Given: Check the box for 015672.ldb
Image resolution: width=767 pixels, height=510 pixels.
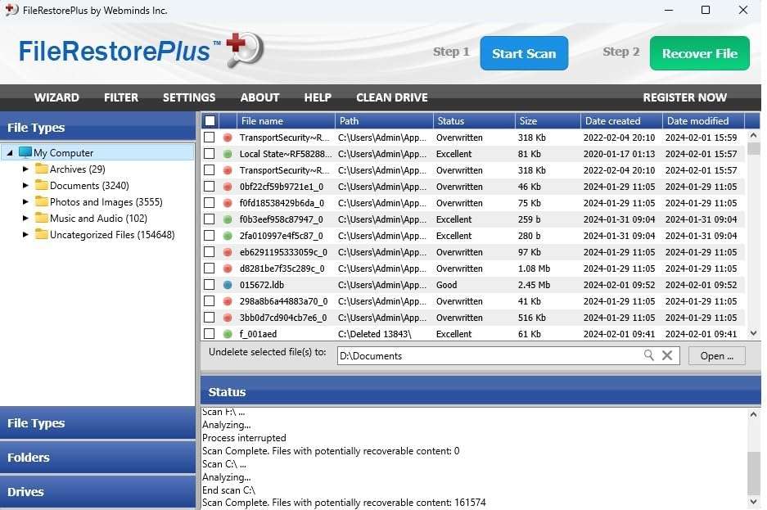Looking at the screenshot, I should [210, 285].
